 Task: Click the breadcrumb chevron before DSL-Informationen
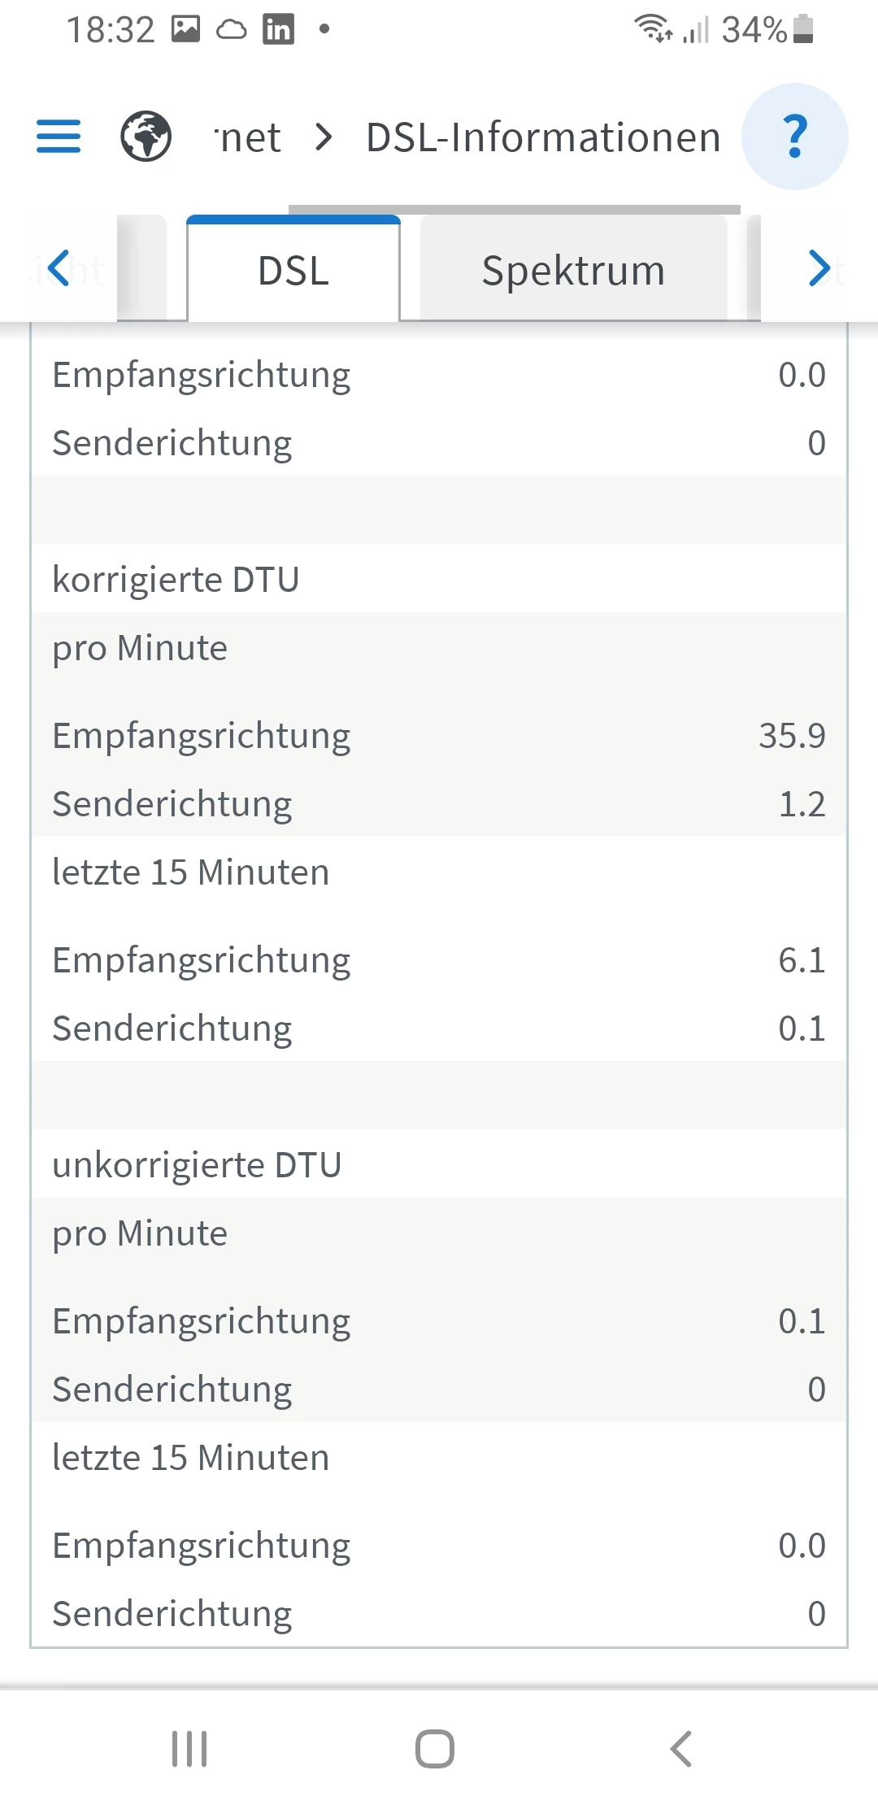pos(324,137)
